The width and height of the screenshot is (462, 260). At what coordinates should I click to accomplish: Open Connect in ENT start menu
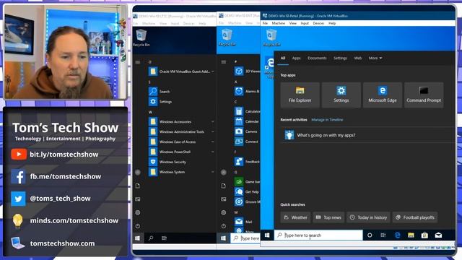247,142
